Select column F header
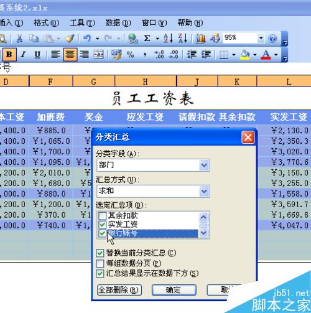 click(x=51, y=82)
